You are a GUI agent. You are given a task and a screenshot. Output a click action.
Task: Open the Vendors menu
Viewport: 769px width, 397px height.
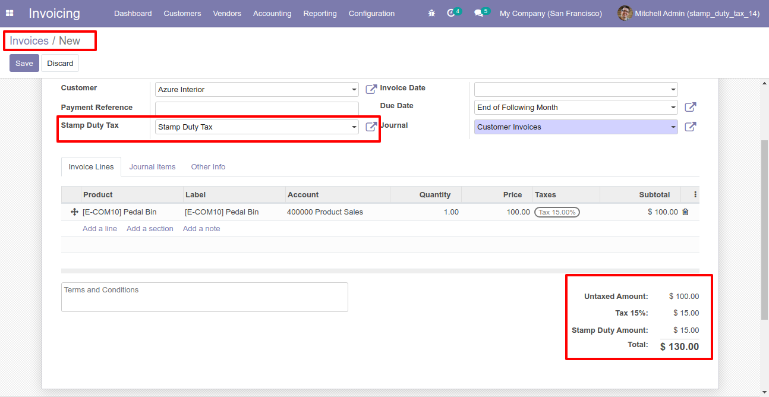(x=227, y=13)
